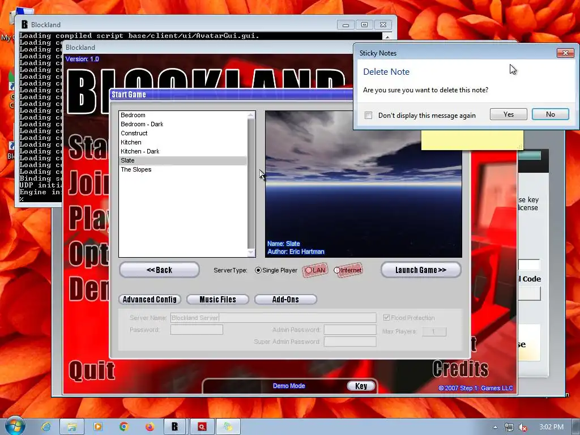Select Single Player server type
Screen dimensions: 580x435
coord(258,270)
